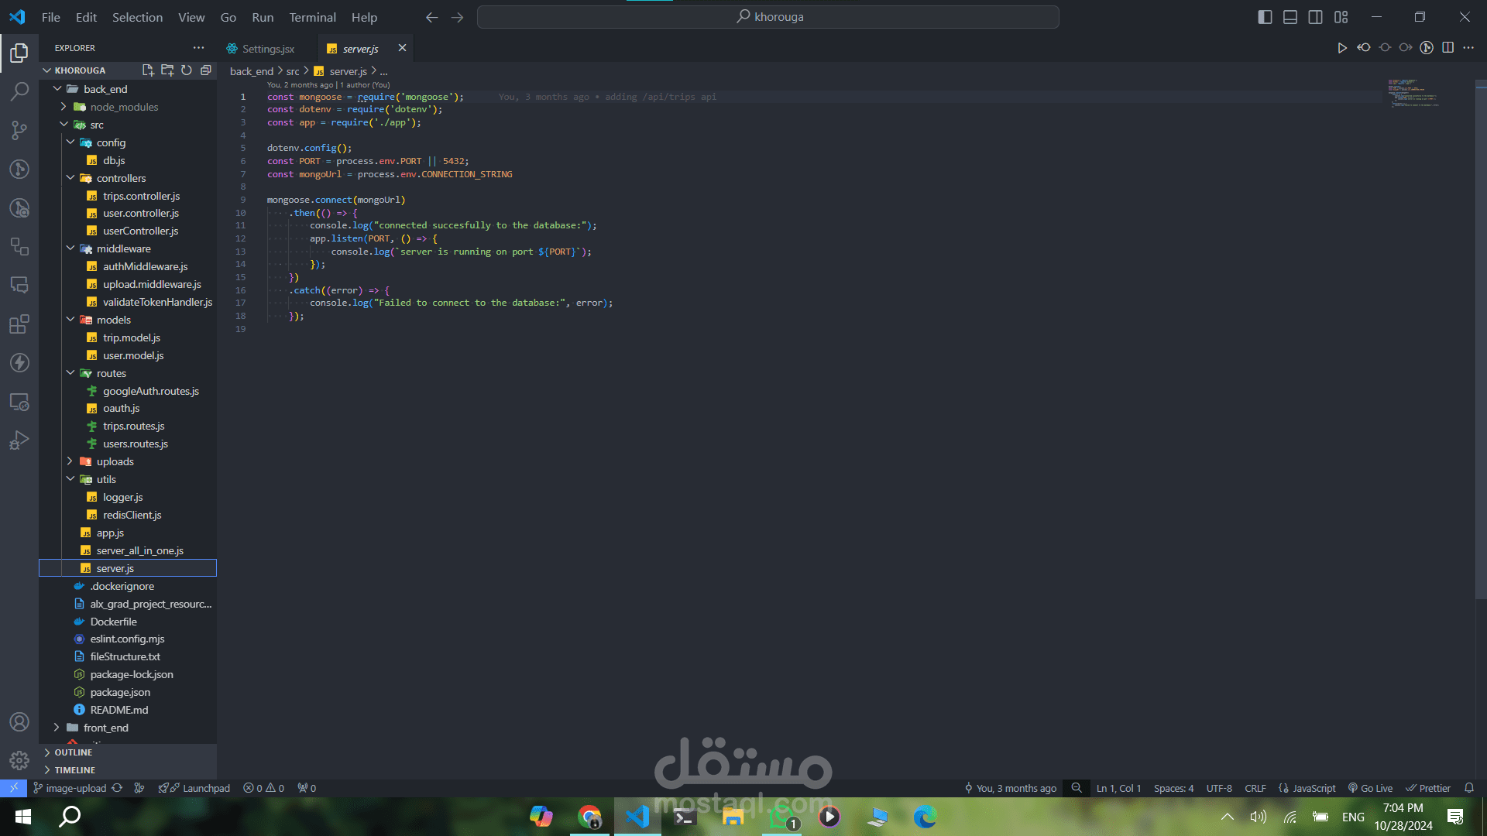Image resolution: width=1487 pixels, height=836 pixels.
Task: Open Source Control view icon
Action: [19, 130]
